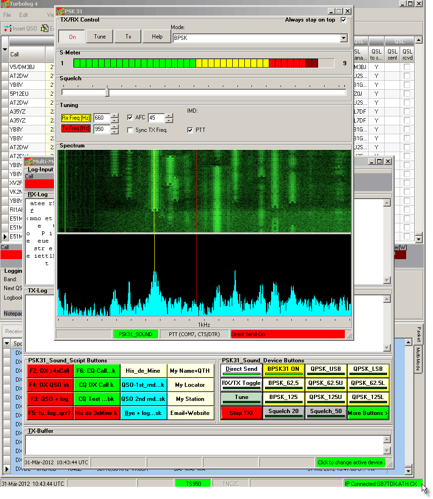The height and width of the screenshot is (499, 433).
Task: Click the red Call input field in Log-Input
Action: click(x=39, y=184)
